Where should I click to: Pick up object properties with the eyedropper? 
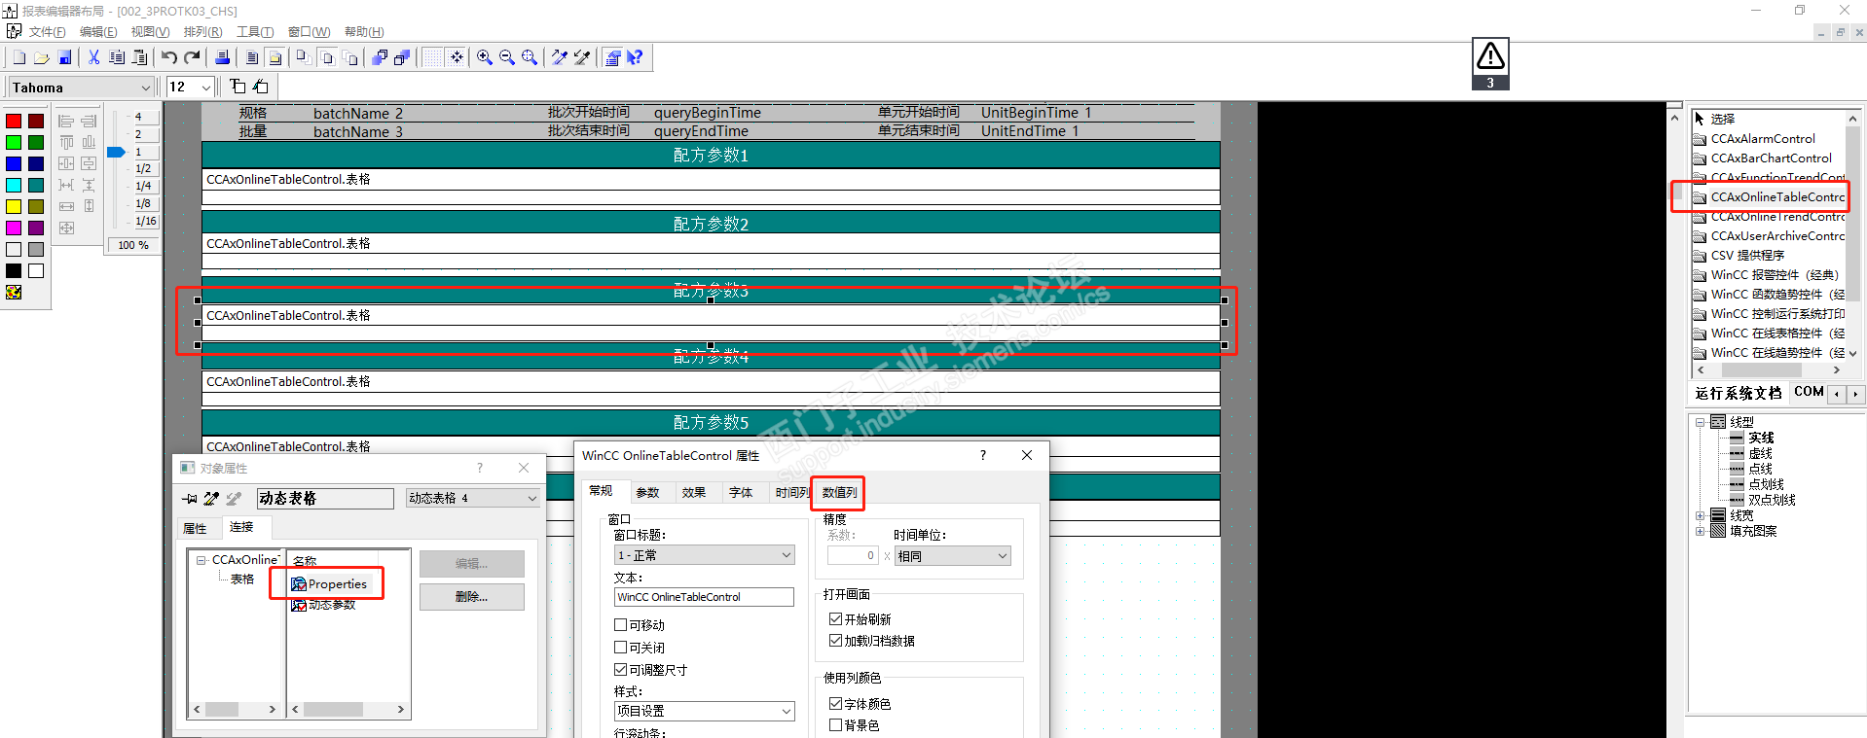[560, 57]
